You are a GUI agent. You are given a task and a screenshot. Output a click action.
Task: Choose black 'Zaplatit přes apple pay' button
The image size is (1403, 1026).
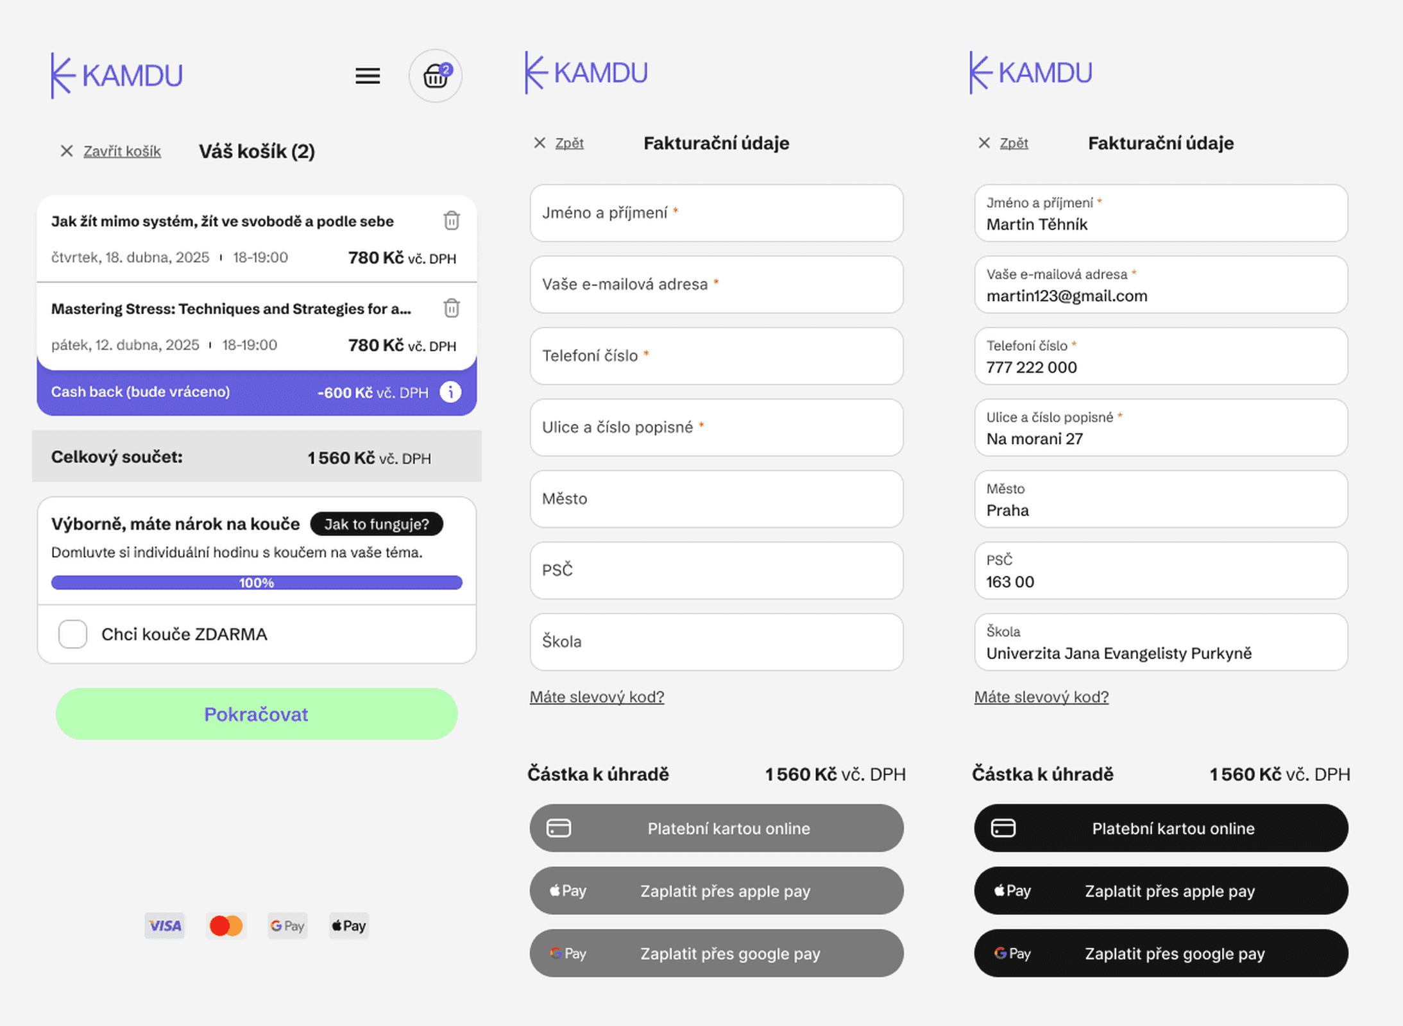(x=1161, y=891)
